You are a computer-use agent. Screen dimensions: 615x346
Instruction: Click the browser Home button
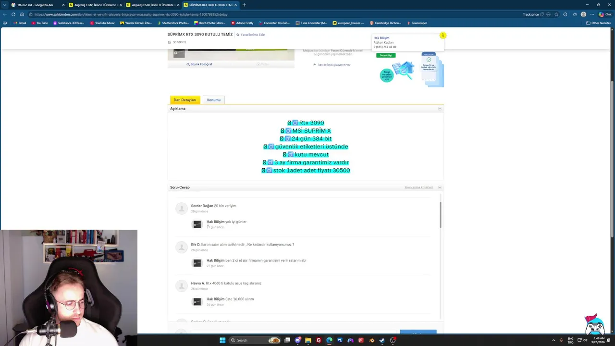22,14
